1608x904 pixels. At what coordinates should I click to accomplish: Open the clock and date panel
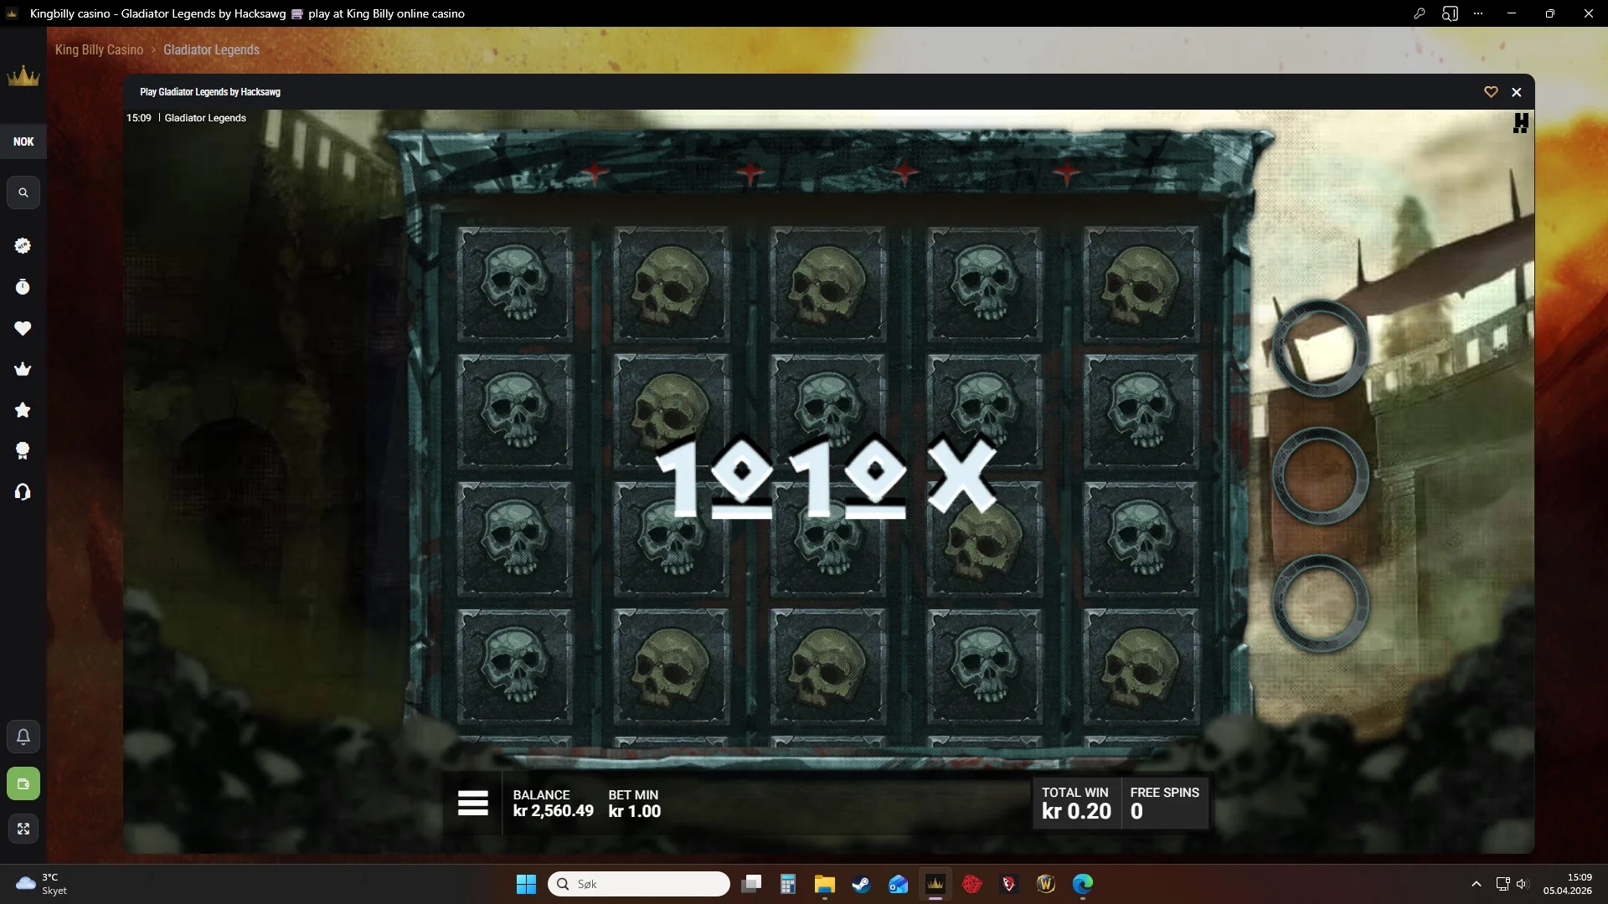(x=1568, y=884)
